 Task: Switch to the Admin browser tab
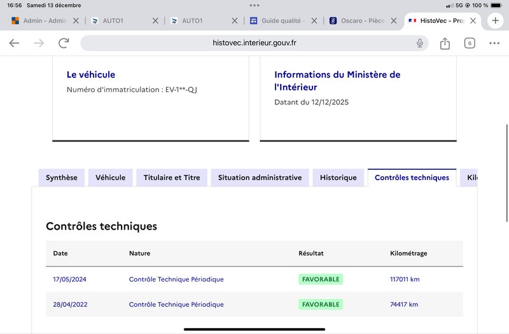[x=39, y=21]
